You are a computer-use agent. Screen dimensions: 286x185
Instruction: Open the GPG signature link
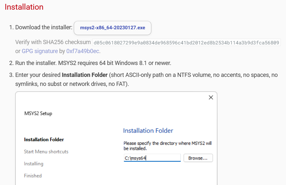point(40,51)
